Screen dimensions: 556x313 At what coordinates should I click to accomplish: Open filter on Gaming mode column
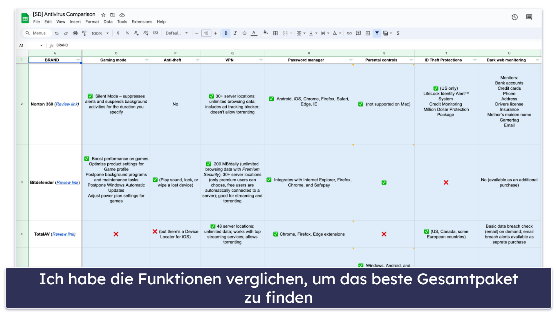point(147,60)
